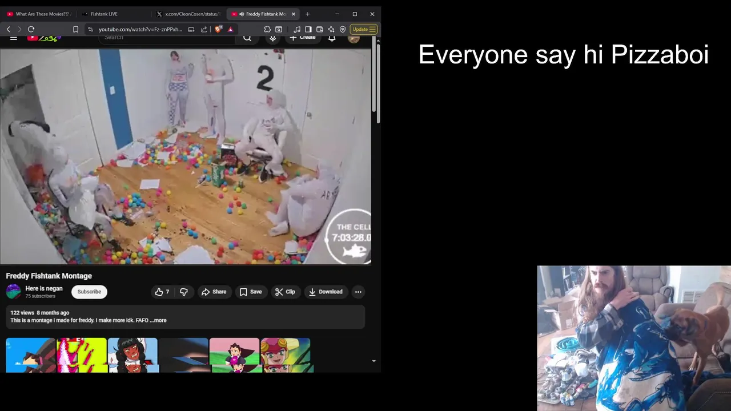731x411 pixels.
Task: Dislike the video with thumbs down
Action: [x=184, y=292]
